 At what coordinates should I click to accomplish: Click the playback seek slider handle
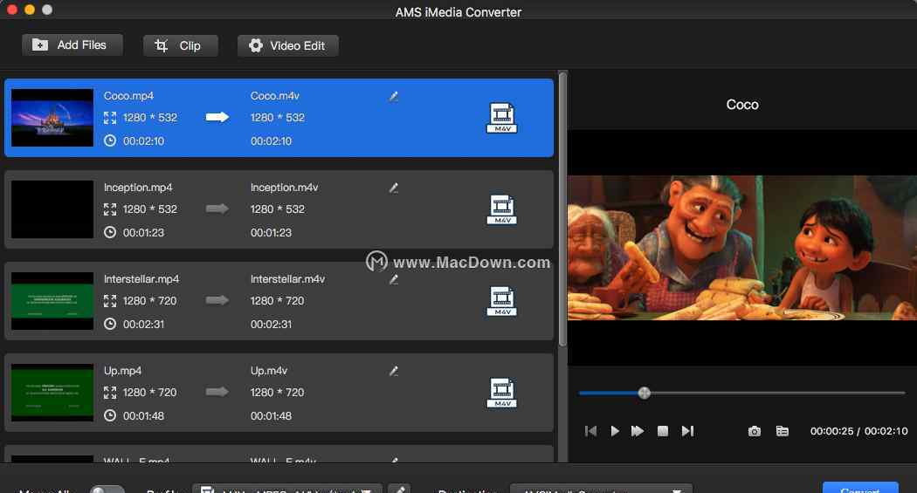[644, 394]
